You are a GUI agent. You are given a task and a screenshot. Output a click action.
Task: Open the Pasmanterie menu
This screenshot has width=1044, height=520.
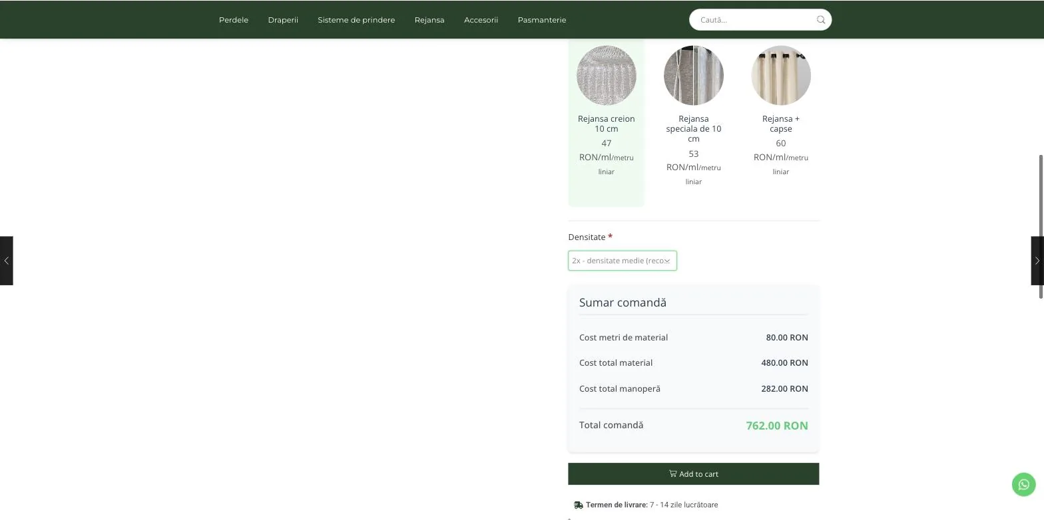coord(542,20)
